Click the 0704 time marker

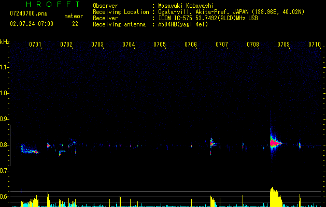[129, 45]
